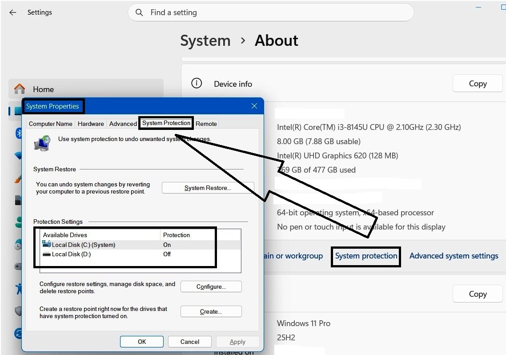Image resolution: width=506 pixels, height=355 pixels.
Task: Select the Local Disk (D:) row
Action: pos(141,254)
